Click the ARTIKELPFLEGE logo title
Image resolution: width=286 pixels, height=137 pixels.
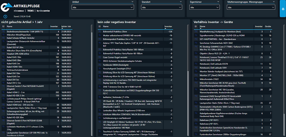27,6
